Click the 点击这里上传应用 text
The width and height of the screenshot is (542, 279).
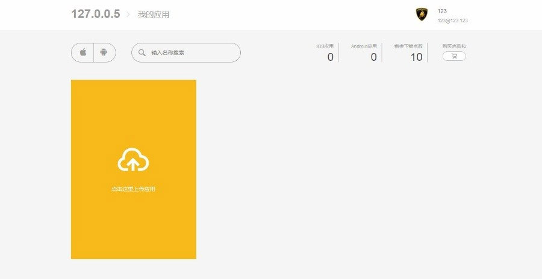[133, 189]
